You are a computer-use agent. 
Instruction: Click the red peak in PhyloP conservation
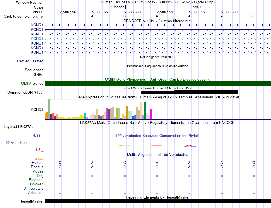pos(189,146)
